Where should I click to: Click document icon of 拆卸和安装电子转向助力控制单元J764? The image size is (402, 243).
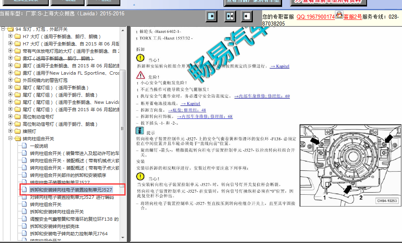point(24,233)
